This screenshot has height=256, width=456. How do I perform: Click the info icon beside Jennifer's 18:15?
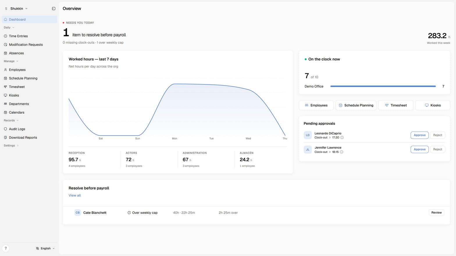point(341,152)
